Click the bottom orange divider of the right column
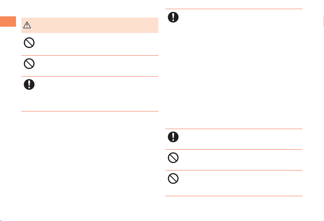Image resolution: width=324 pixels, height=221 pixels. coord(234,196)
